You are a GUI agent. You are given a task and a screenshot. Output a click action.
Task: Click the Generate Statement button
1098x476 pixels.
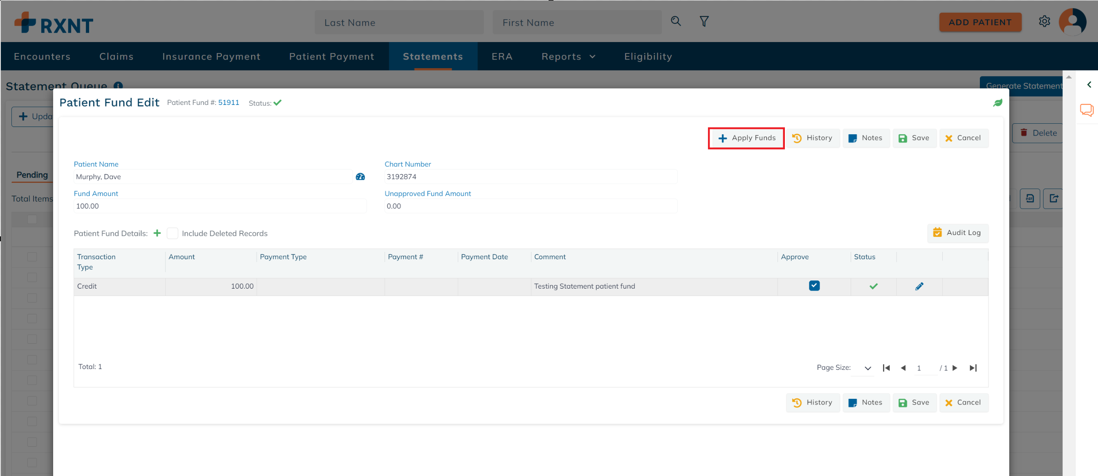click(x=1021, y=86)
